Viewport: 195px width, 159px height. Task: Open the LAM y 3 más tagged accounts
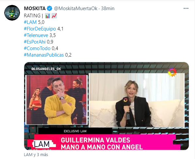tap(36, 155)
